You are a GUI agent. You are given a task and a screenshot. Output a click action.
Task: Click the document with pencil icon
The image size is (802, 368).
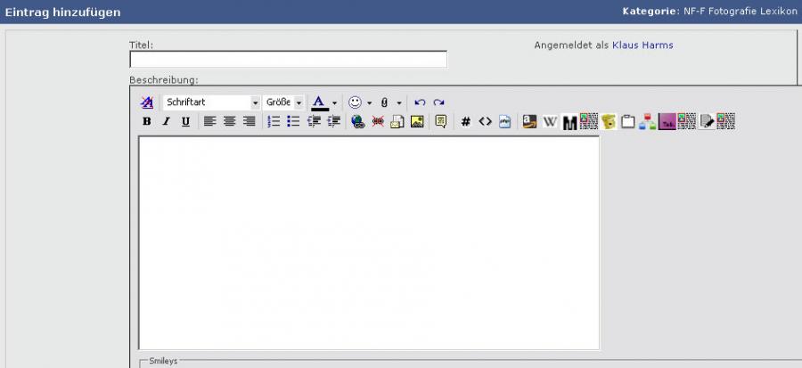tap(707, 122)
